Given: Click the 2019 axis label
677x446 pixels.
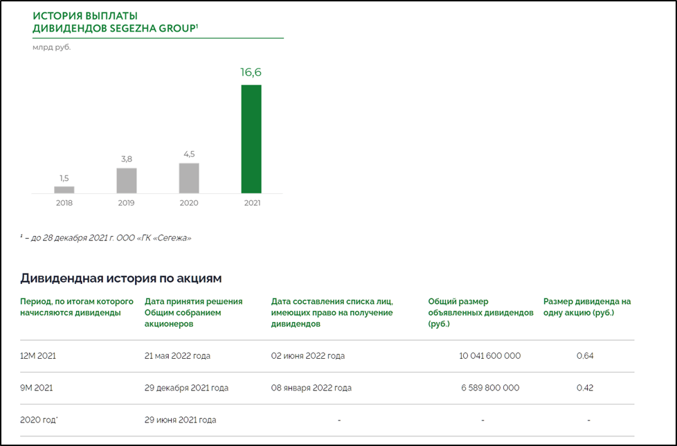Looking at the screenshot, I should click(x=127, y=203).
